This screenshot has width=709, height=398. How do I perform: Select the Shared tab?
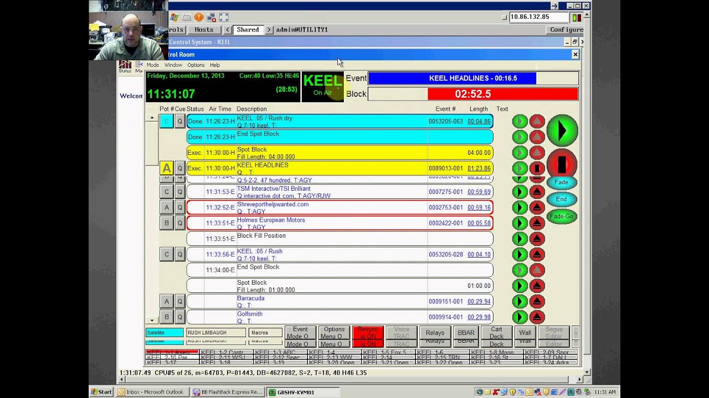(248, 30)
